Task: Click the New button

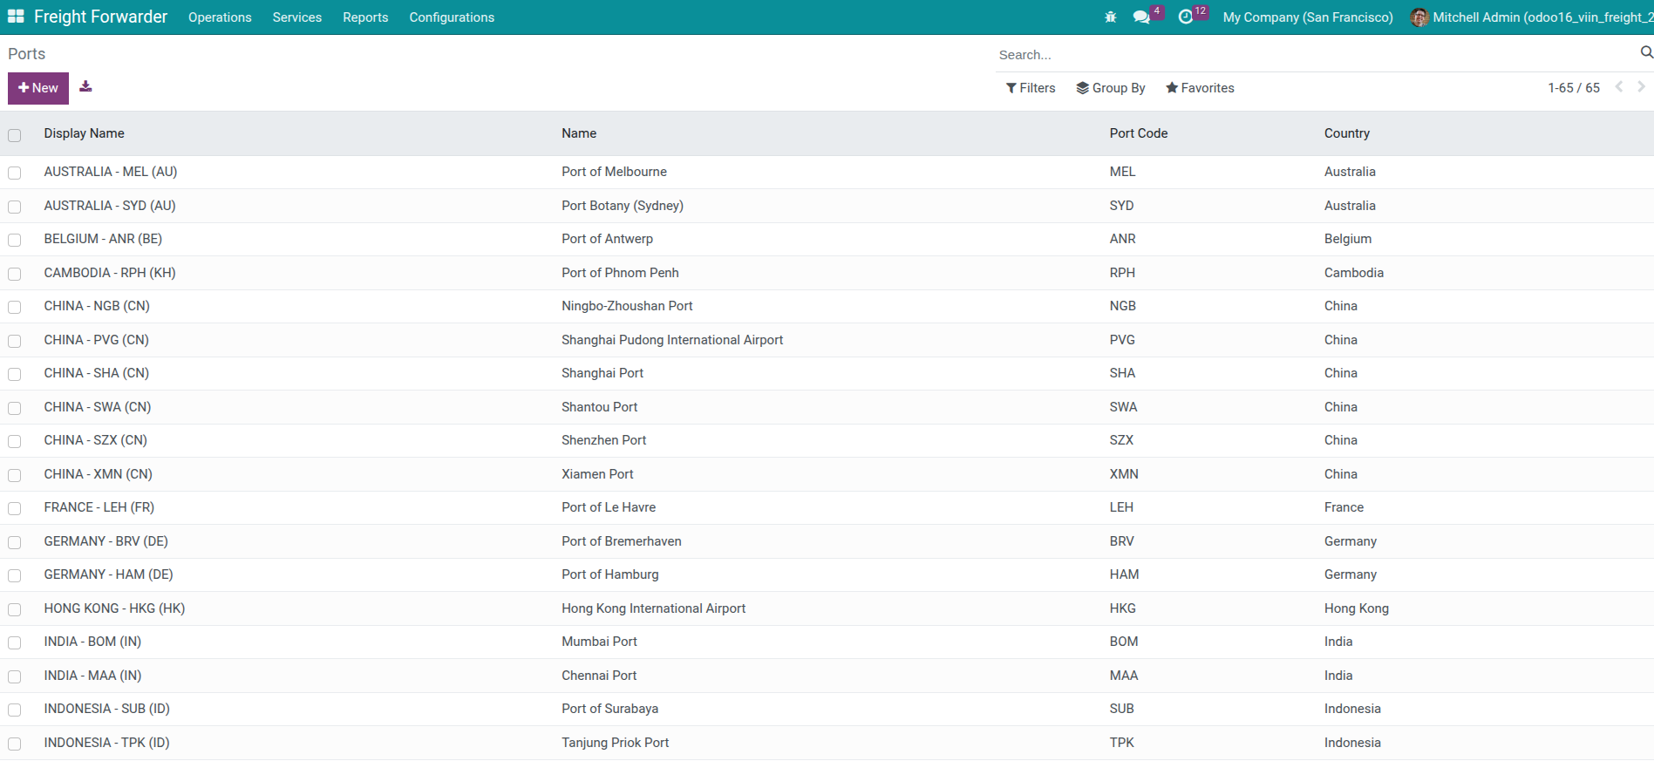Action: tap(38, 88)
